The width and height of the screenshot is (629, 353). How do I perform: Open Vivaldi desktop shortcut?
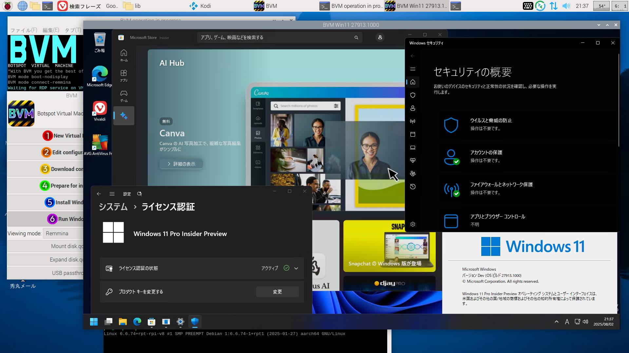(x=100, y=111)
